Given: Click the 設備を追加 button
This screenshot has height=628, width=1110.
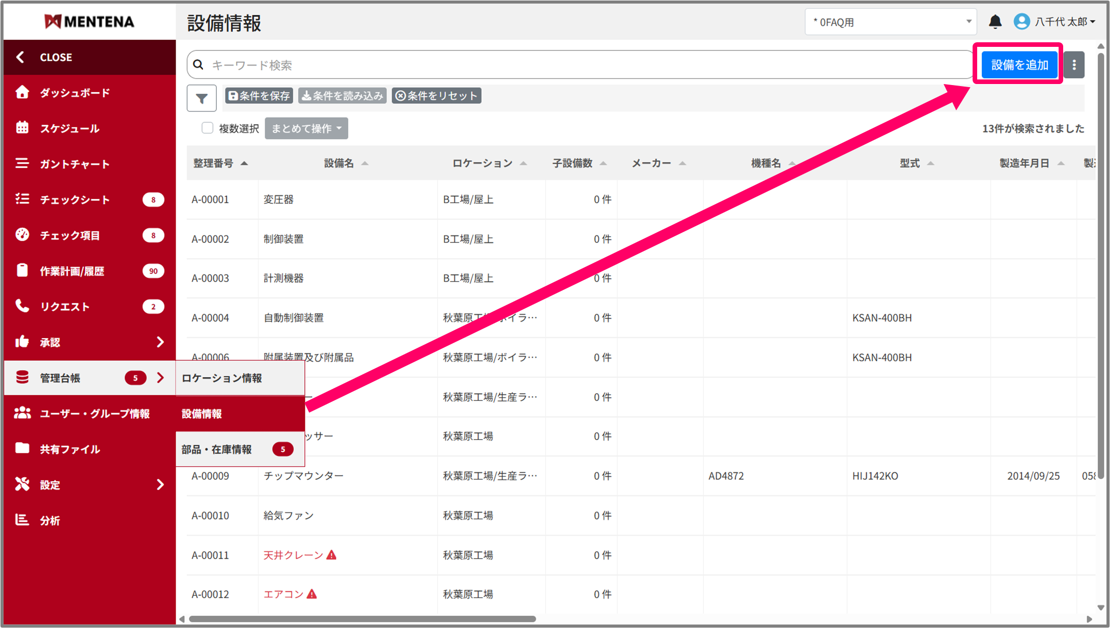Looking at the screenshot, I should 1019,65.
